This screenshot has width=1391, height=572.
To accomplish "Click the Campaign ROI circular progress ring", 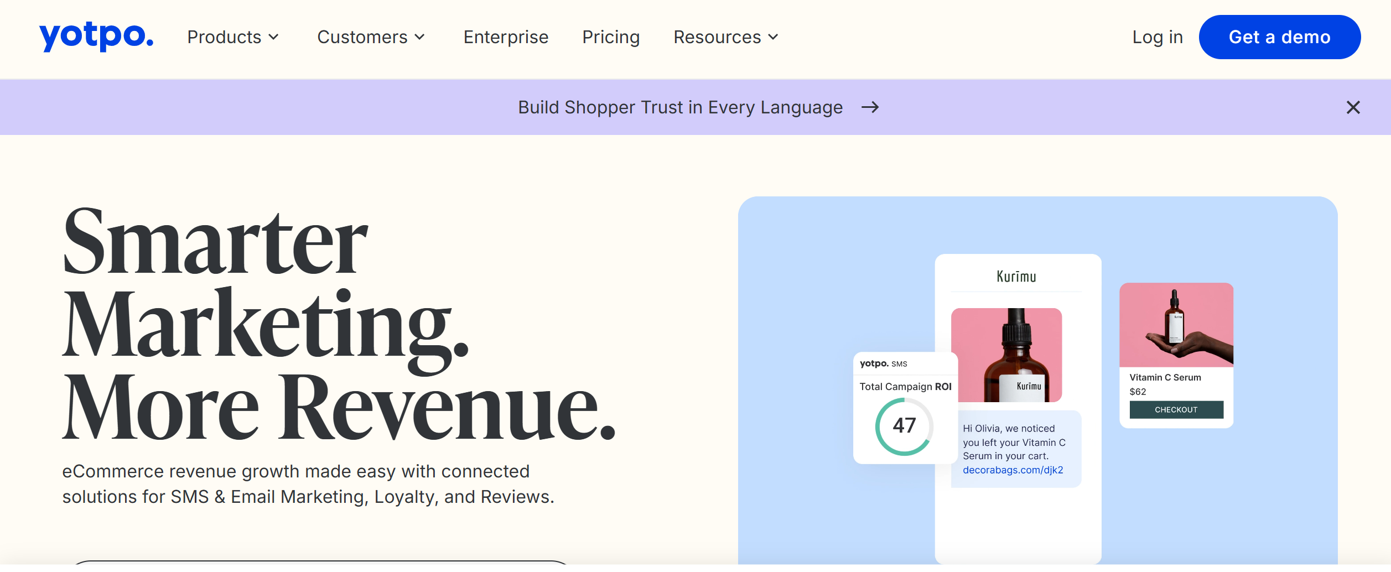I will tap(904, 427).
